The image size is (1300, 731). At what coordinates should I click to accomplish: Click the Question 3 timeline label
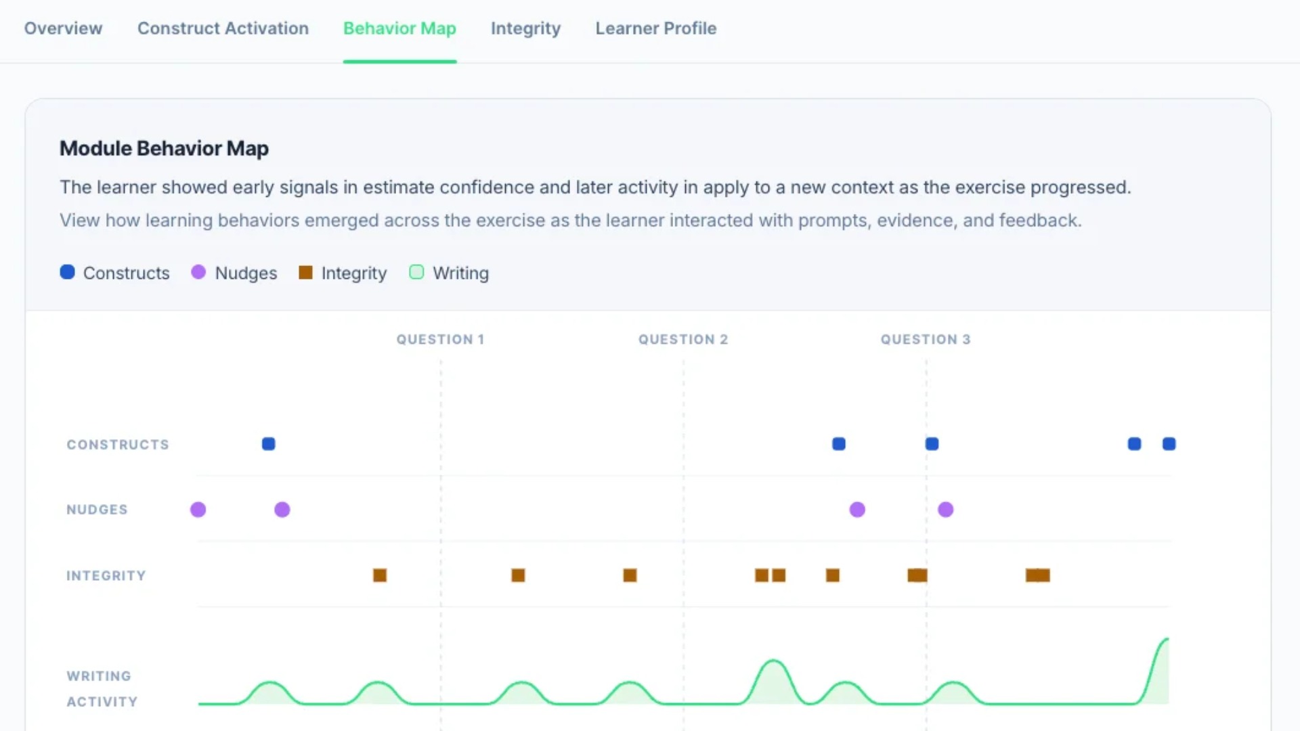click(x=926, y=339)
